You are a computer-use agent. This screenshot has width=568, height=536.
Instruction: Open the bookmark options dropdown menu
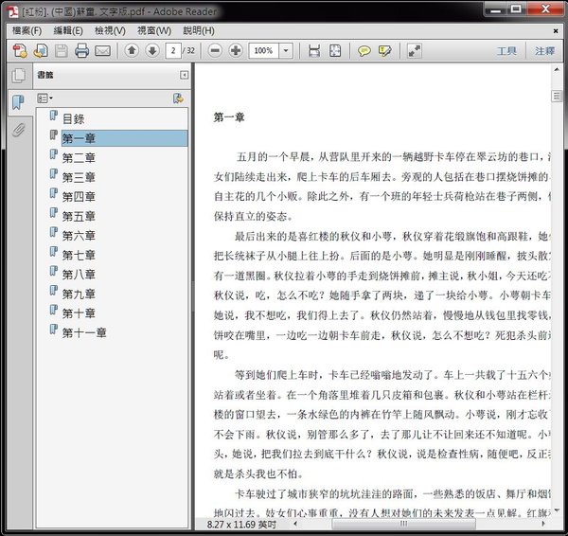(44, 98)
